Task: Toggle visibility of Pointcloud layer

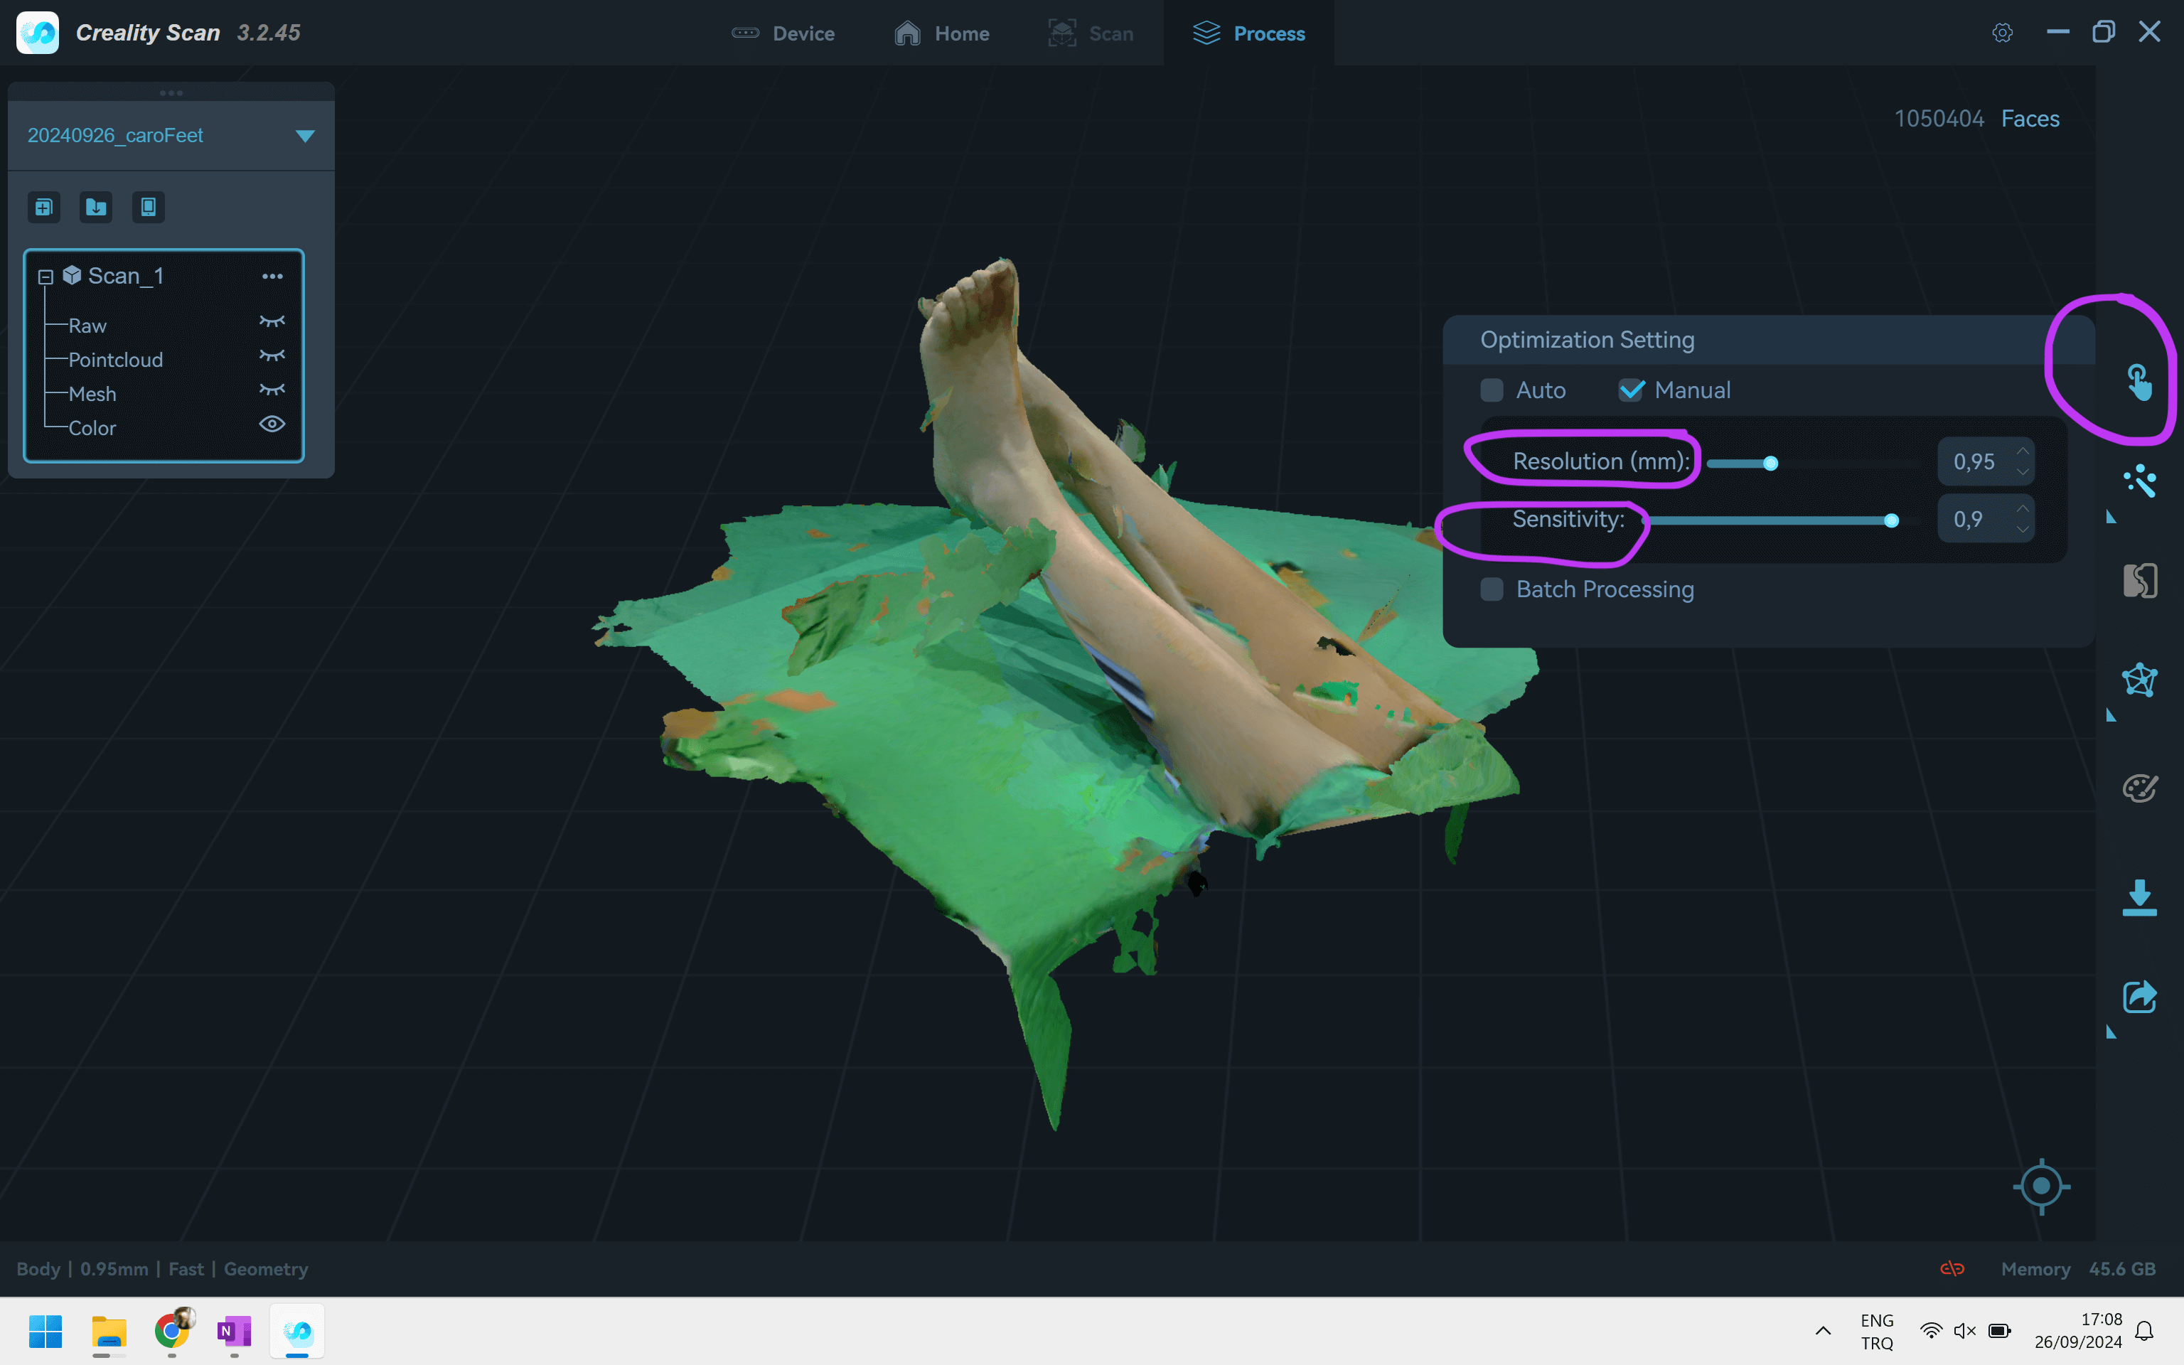Action: [270, 357]
